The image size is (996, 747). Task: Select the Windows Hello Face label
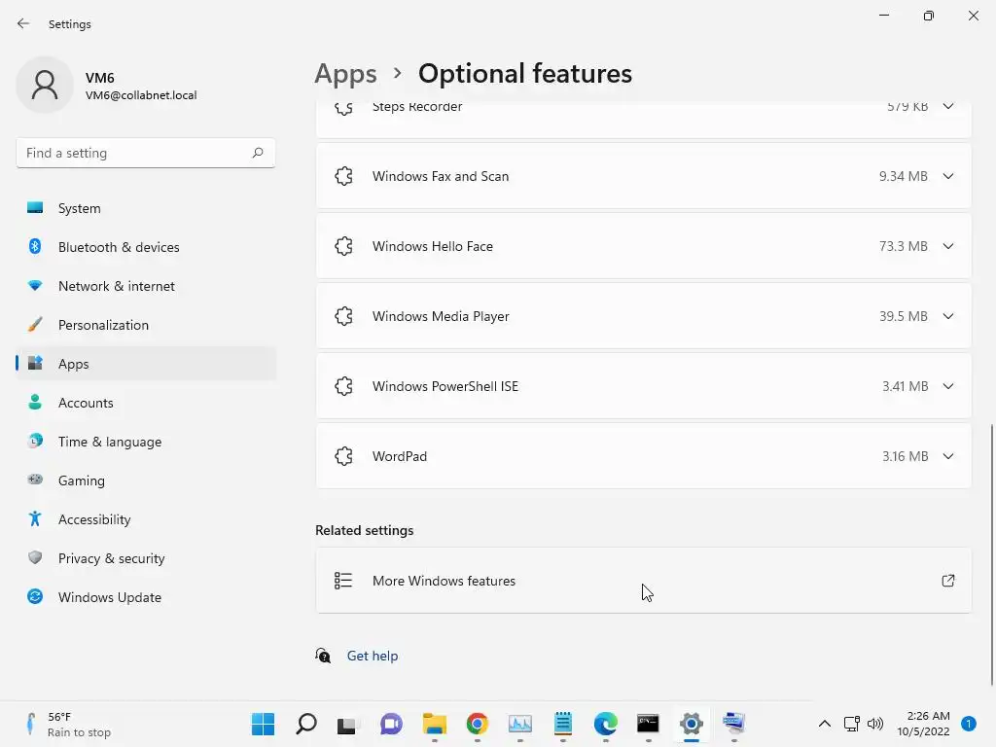click(x=433, y=246)
